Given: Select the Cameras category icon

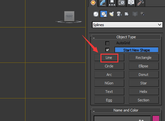Looking at the screenshot, I should 119,14.
